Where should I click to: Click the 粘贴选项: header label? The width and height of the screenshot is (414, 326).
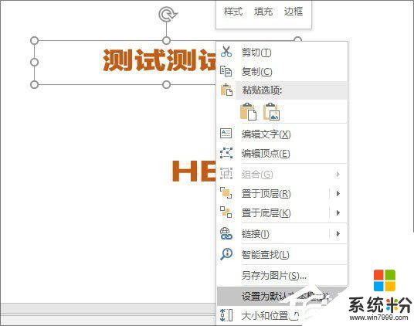262,90
